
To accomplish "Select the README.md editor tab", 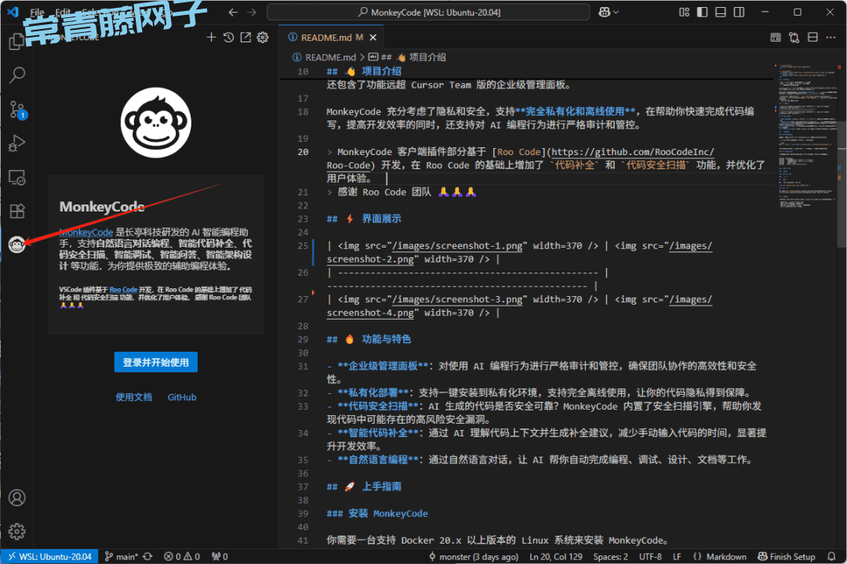I will click(331, 38).
